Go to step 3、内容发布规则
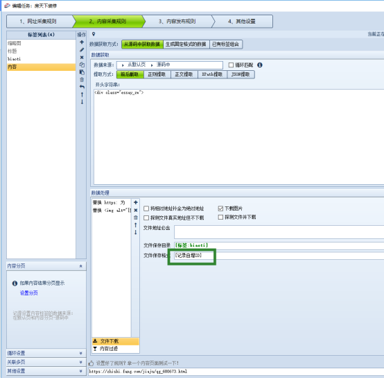Viewport: 384px width, 378px height. click(x=177, y=22)
